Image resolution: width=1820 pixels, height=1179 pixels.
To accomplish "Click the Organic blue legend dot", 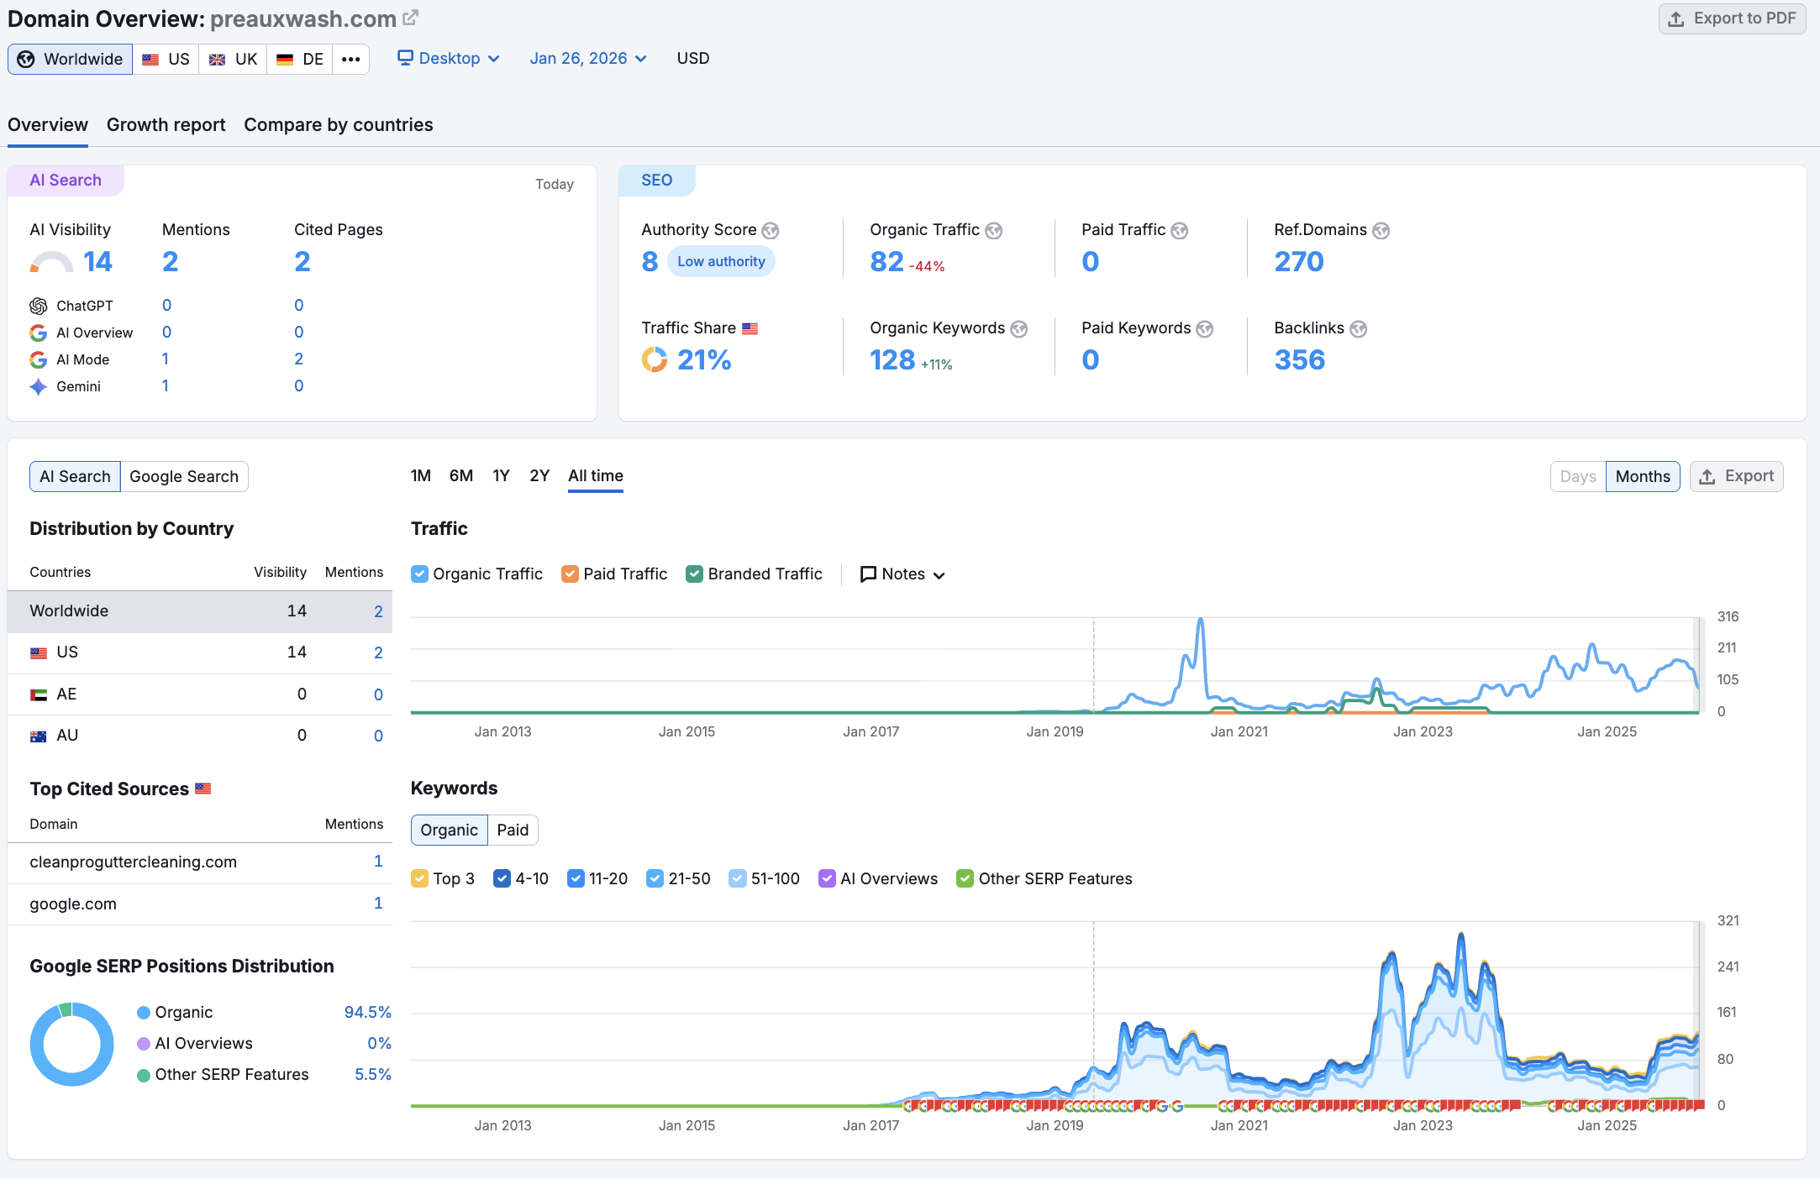I will 144,1012.
